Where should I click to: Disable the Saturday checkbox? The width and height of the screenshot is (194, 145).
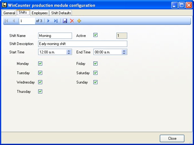[x=95, y=73]
